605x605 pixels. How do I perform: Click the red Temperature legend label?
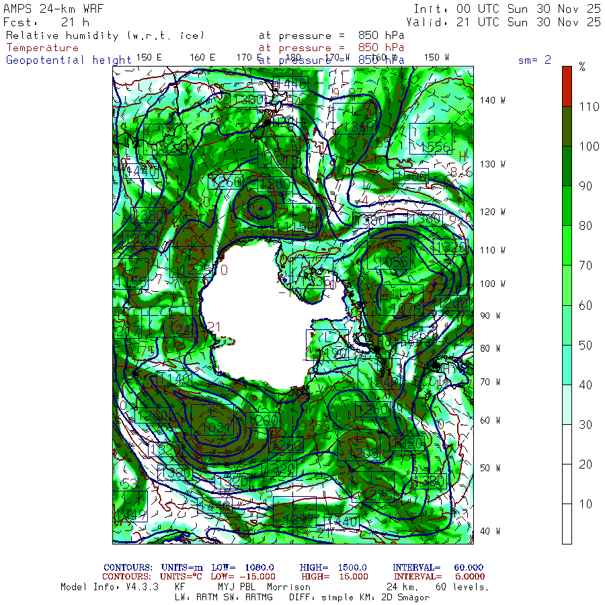[42, 48]
